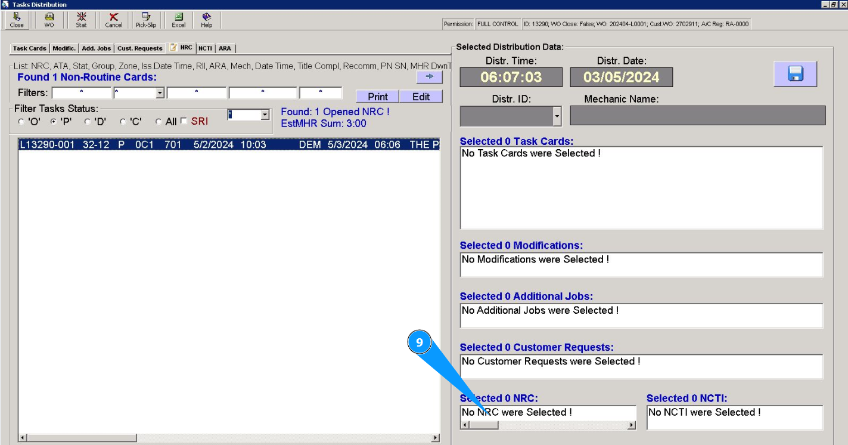This screenshot has width=848, height=445.
Task: Open the Add. Jobs tab
Action: tap(97, 48)
